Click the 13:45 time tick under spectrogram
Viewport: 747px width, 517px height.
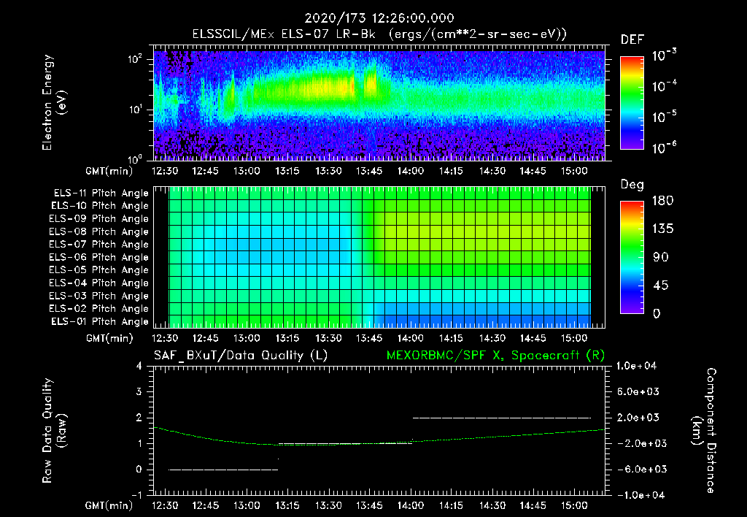click(369, 171)
